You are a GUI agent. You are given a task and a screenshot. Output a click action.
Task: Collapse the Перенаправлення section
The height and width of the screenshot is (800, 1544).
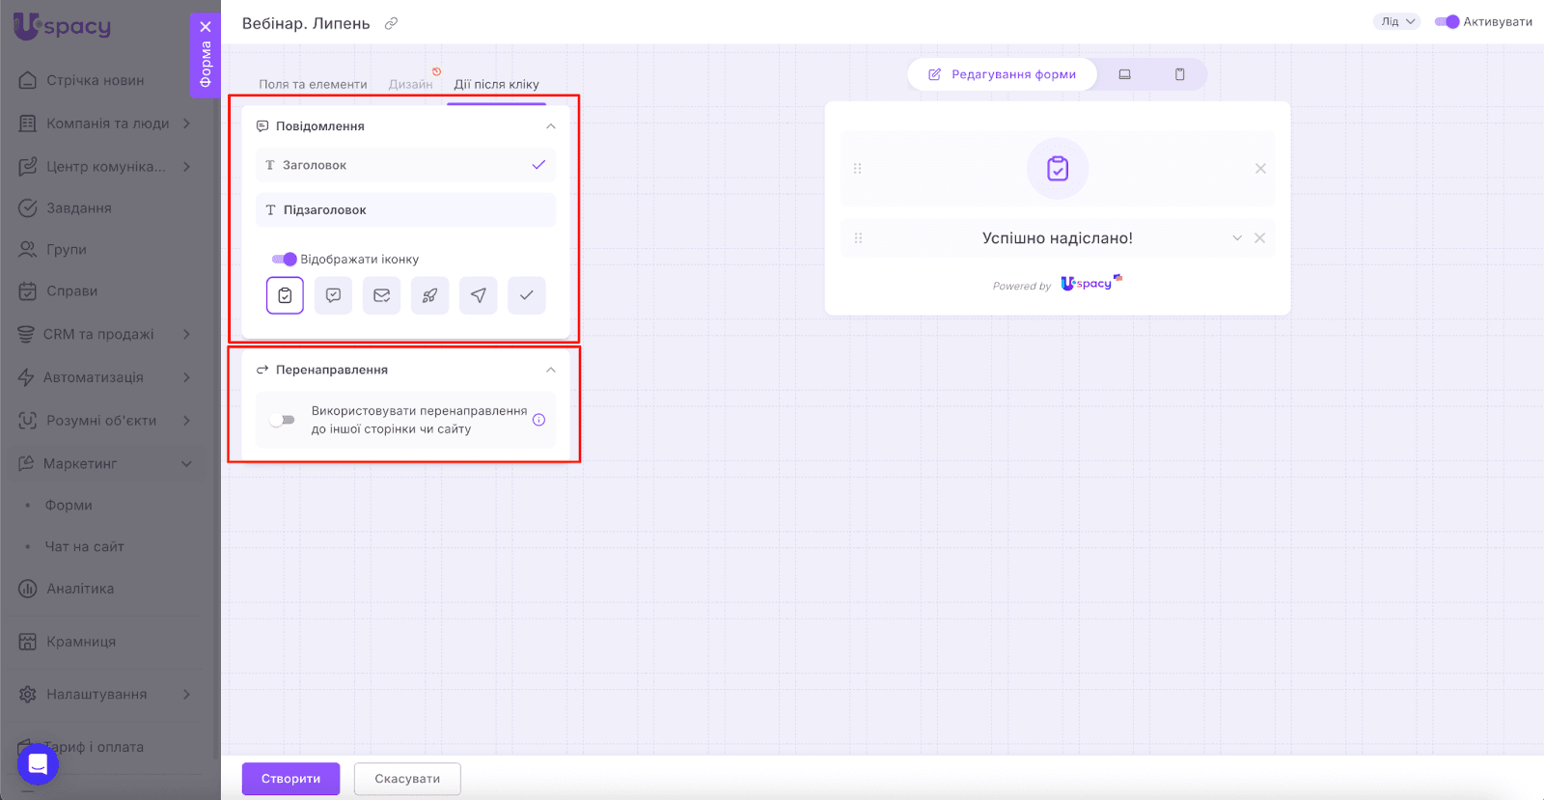551,370
